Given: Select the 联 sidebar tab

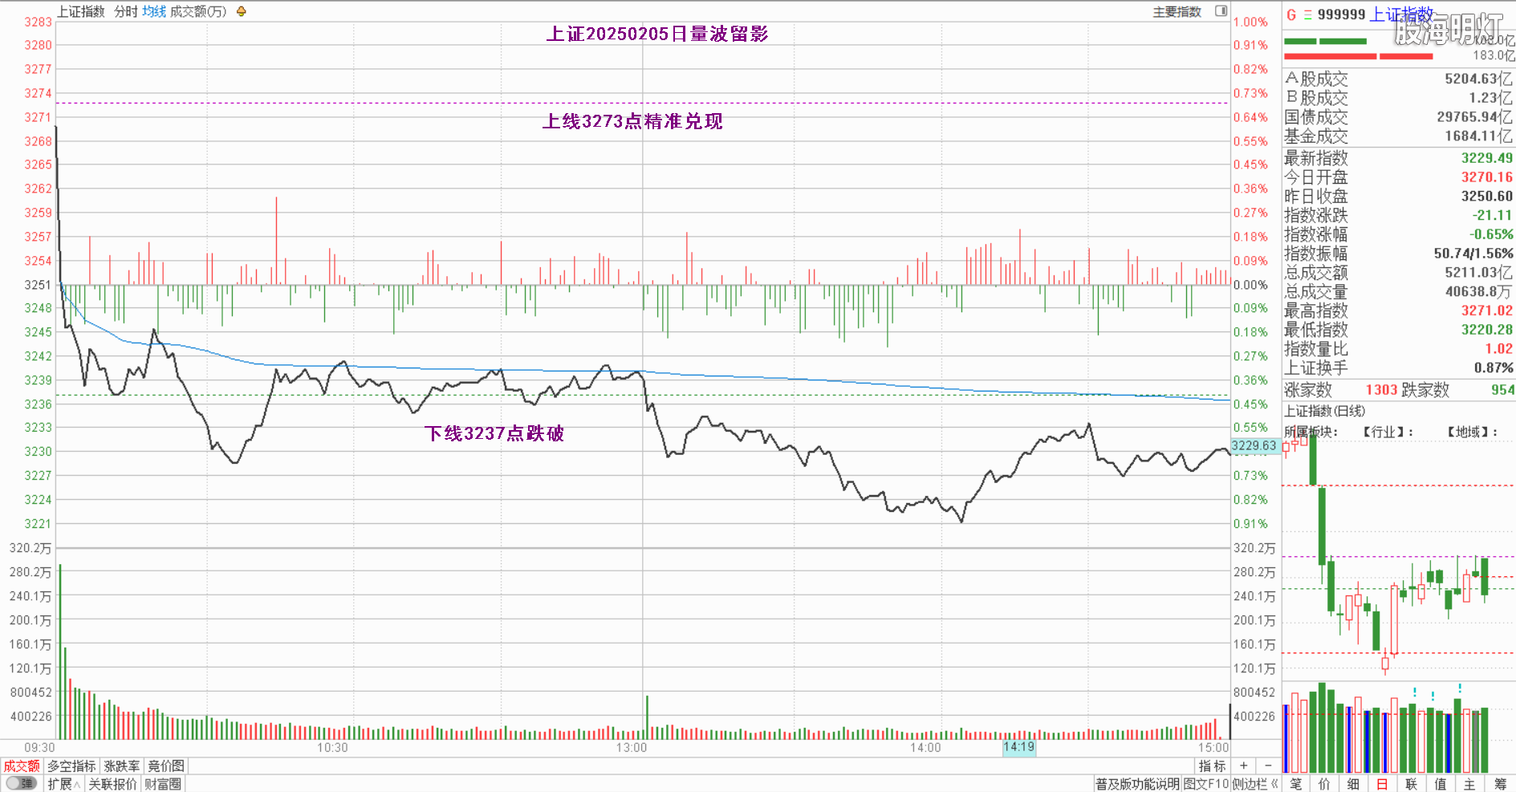Looking at the screenshot, I should coord(1411,784).
